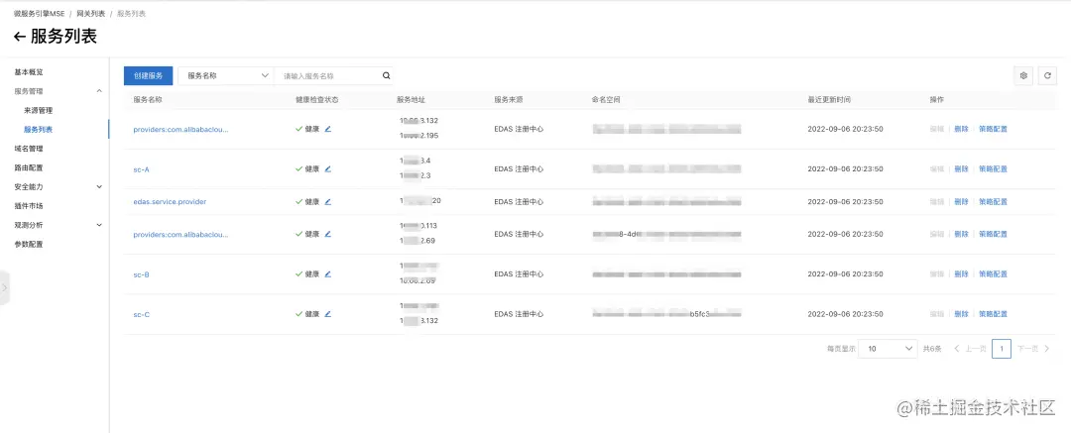Viewport: 1071px width, 433px height.
Task: Click the 健康检查状态 column header
Action: click(x=317, y=100)
